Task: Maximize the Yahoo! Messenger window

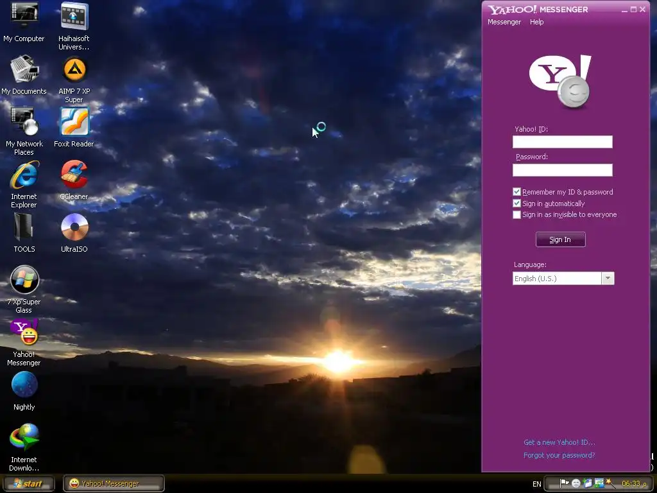Action: coord(633,9)
